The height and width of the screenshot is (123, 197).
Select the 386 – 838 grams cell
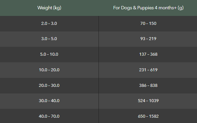coord(148,86)
